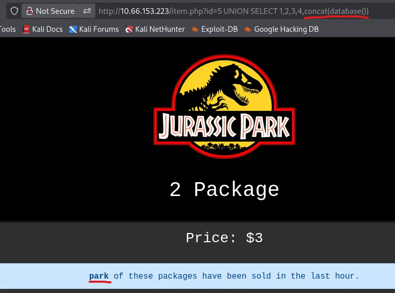
Task: Open the Kali Docs bookmark label
Action: click(47, 29)
